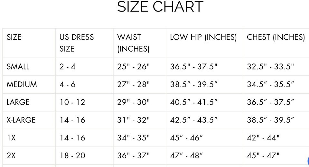The width and height of the screenshot is (309, 167).
Task: Click the blue circular button at right edge
Action: tap(307, 160)
